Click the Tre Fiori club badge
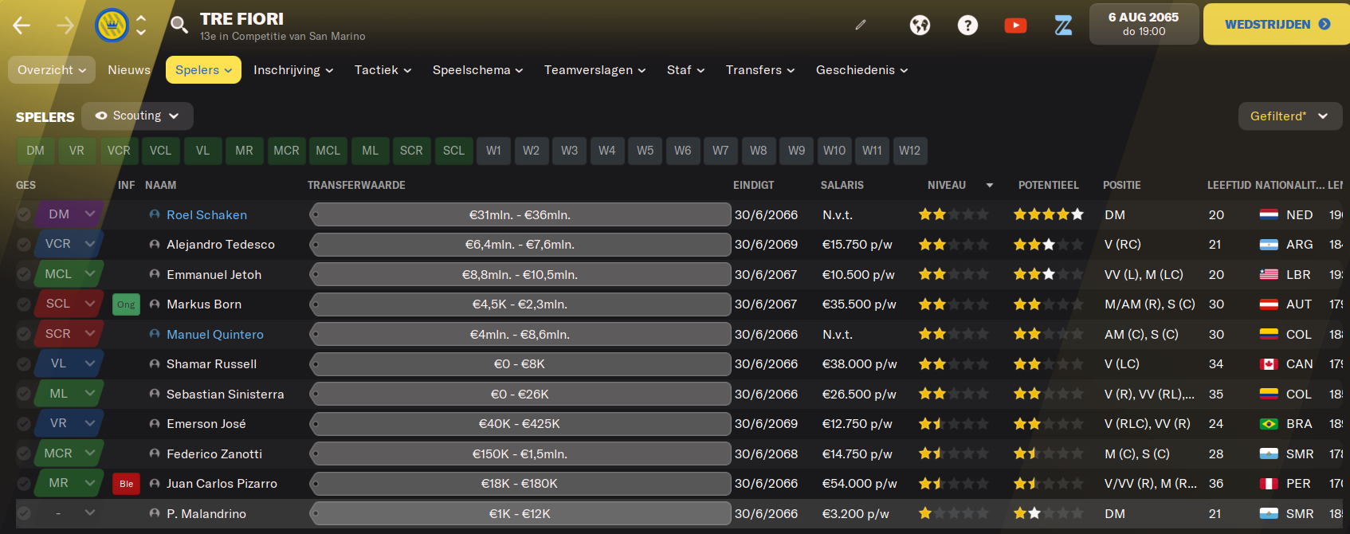Image resolution: width=1350 pixels, height=534 pixels. point(112,26)
